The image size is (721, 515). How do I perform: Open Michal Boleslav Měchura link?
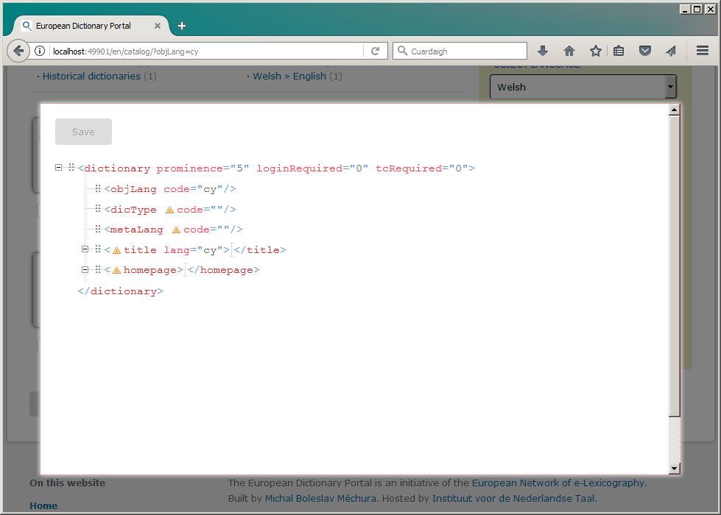click(320, 499)
